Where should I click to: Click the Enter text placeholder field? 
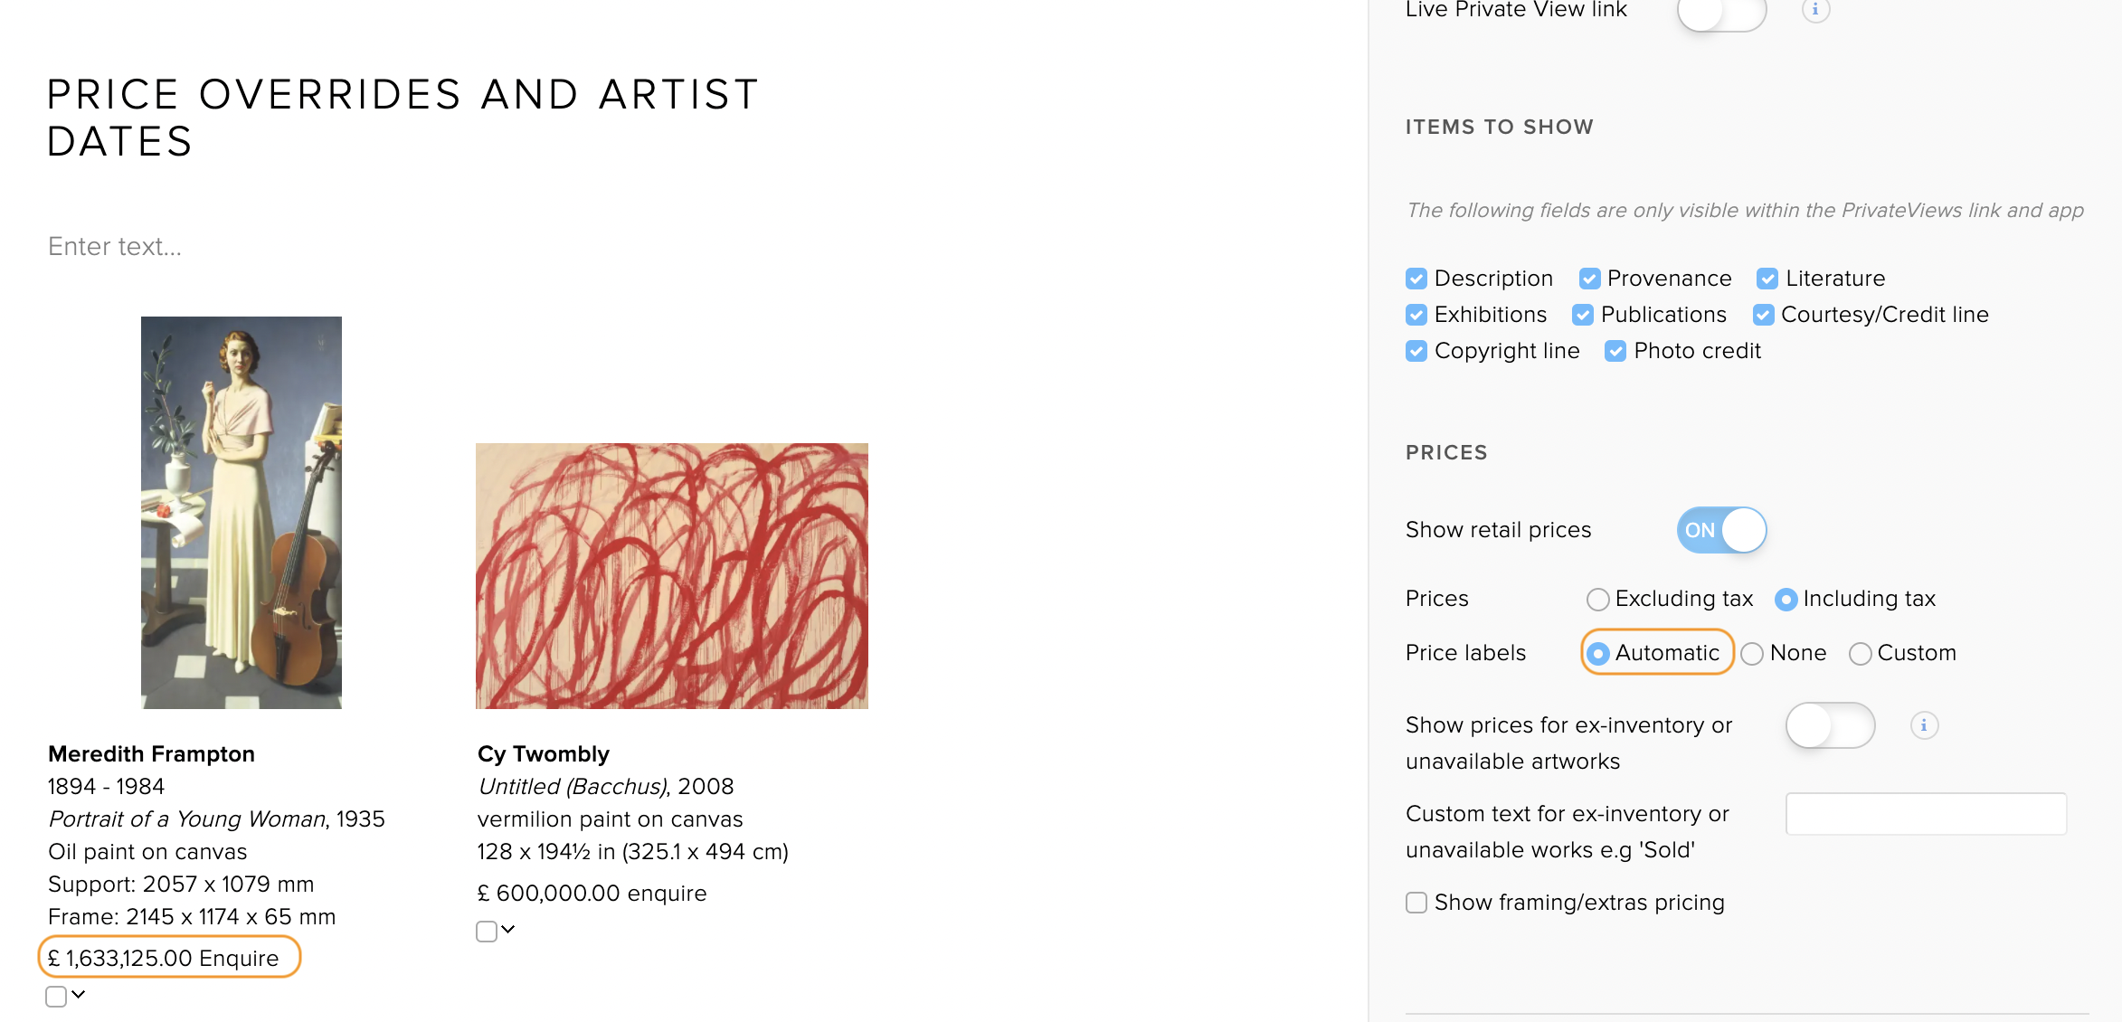pos(115,246)
